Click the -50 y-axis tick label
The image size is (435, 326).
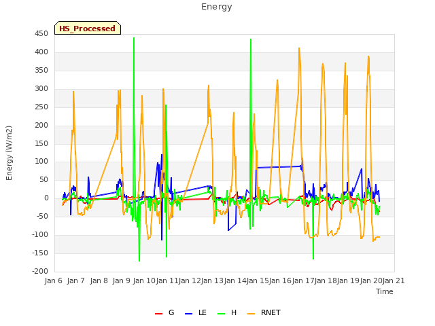click(42, 216)
